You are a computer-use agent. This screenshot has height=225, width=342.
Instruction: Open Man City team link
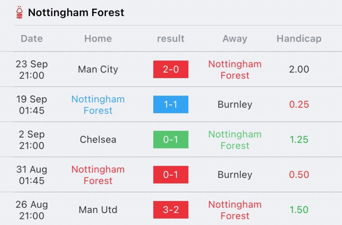tap(98, 69)
